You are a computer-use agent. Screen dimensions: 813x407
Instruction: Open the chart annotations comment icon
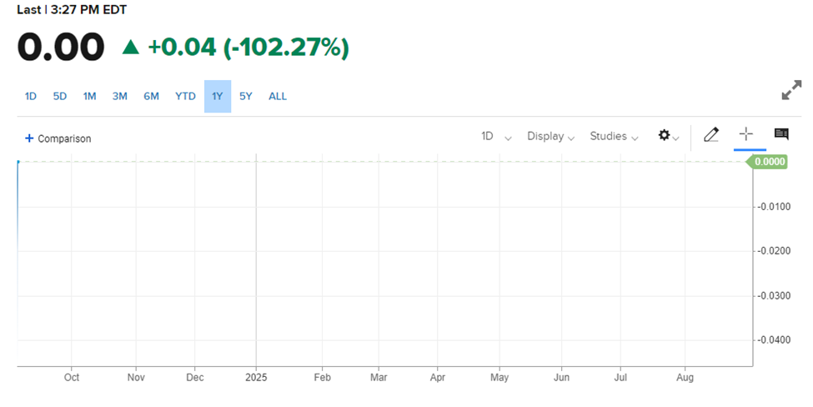click(781, 134)
